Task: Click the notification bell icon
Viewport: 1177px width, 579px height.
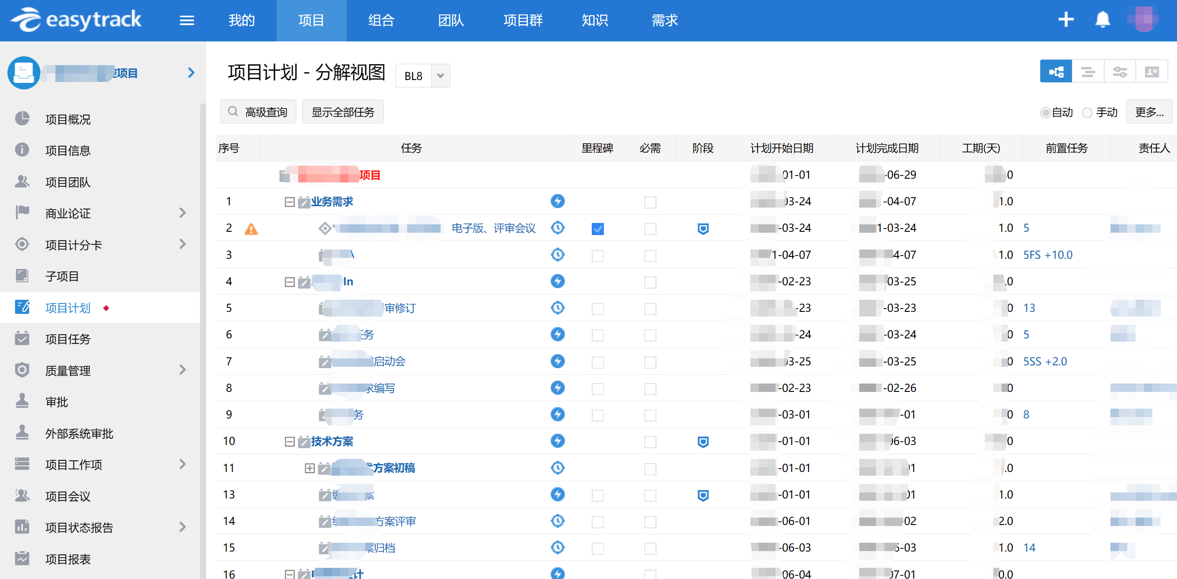Action: [1103, 20]
